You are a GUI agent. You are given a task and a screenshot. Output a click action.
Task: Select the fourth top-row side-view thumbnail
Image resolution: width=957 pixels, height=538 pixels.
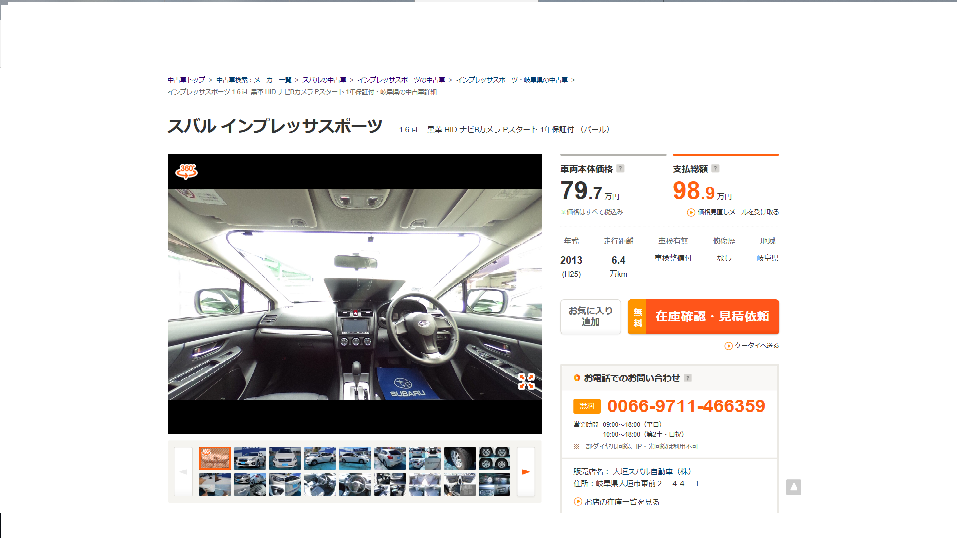click(320, 458)
